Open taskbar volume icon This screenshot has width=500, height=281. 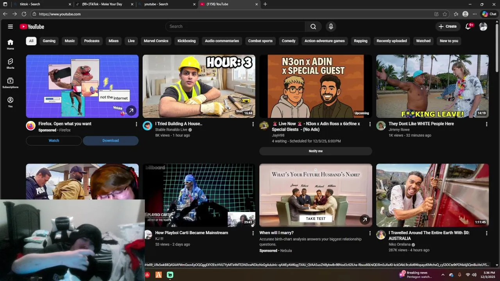point(474,275)
